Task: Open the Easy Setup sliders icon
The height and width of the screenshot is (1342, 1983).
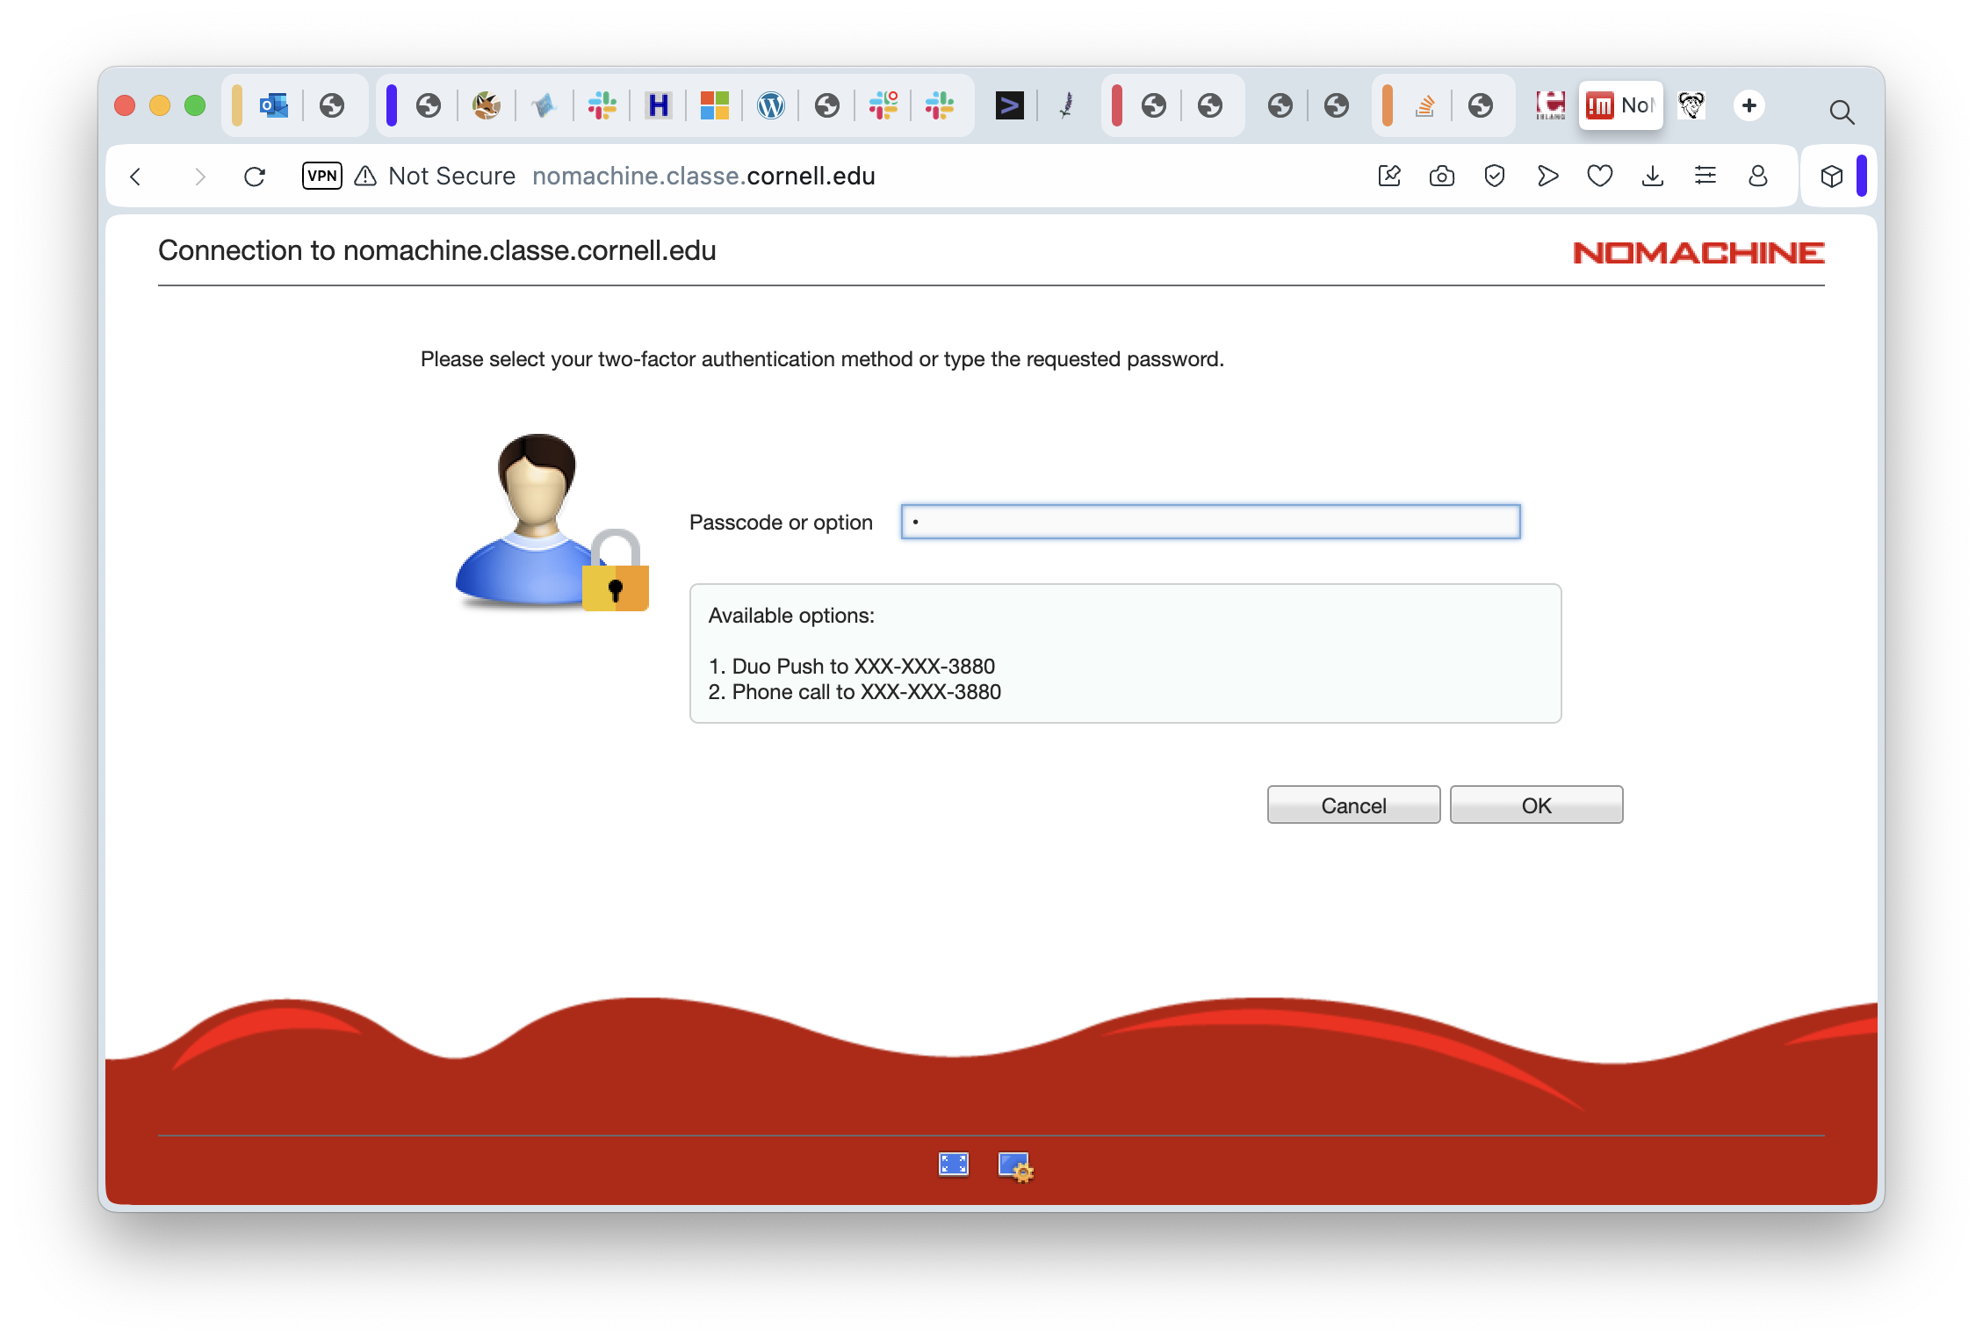Action: click(1705, 177)
